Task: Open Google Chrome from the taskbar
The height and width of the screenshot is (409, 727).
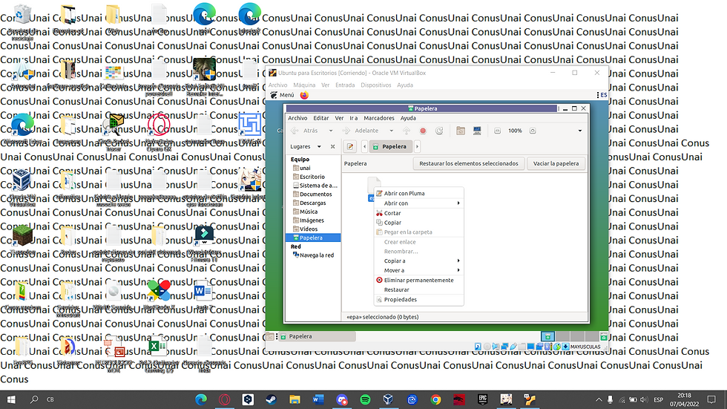Action: (435, 399)
